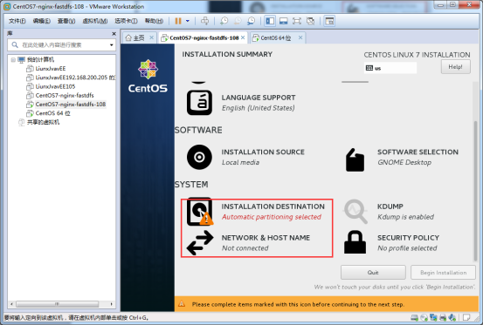Click the Help! button

point(456,67)
